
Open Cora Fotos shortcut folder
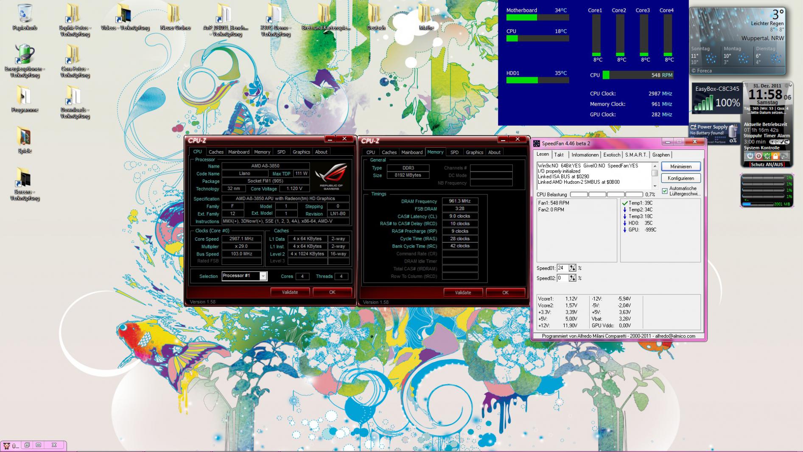click(75, 61)
